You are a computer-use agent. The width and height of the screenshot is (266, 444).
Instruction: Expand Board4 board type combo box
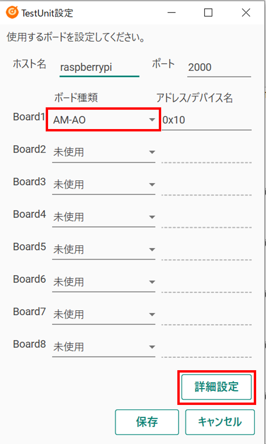[x=104, y=217]
